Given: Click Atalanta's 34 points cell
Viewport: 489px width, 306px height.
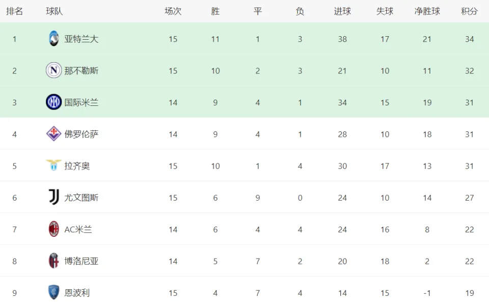Looking at the screenshot, I should [469, 39].
